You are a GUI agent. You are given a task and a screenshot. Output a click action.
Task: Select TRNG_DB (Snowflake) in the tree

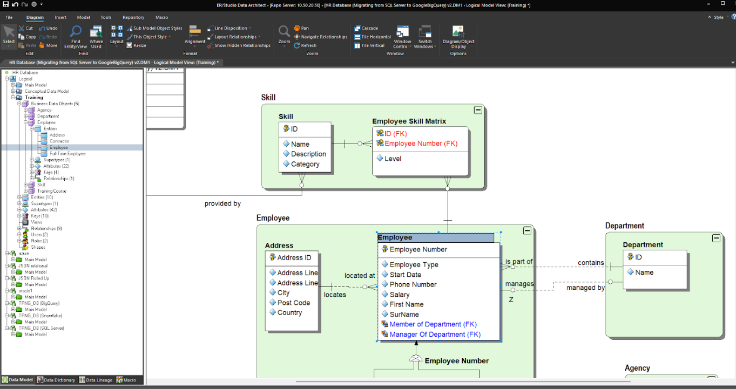pos(40,316)
